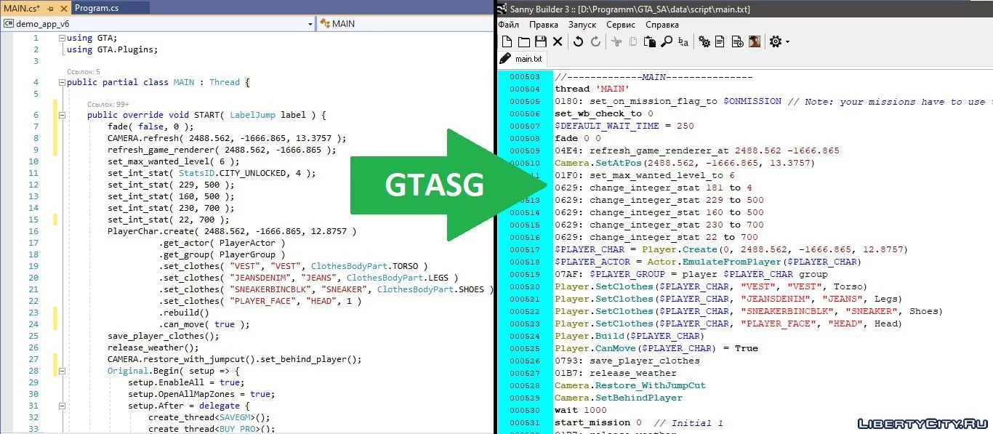
Task: Click the GTA character picture icon in toolbar
Action: click(755, 42)
